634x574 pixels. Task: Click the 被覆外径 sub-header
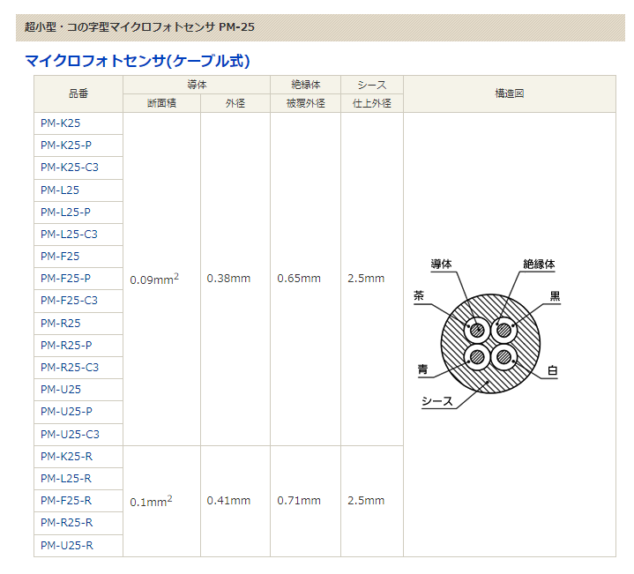coord(306,103)
